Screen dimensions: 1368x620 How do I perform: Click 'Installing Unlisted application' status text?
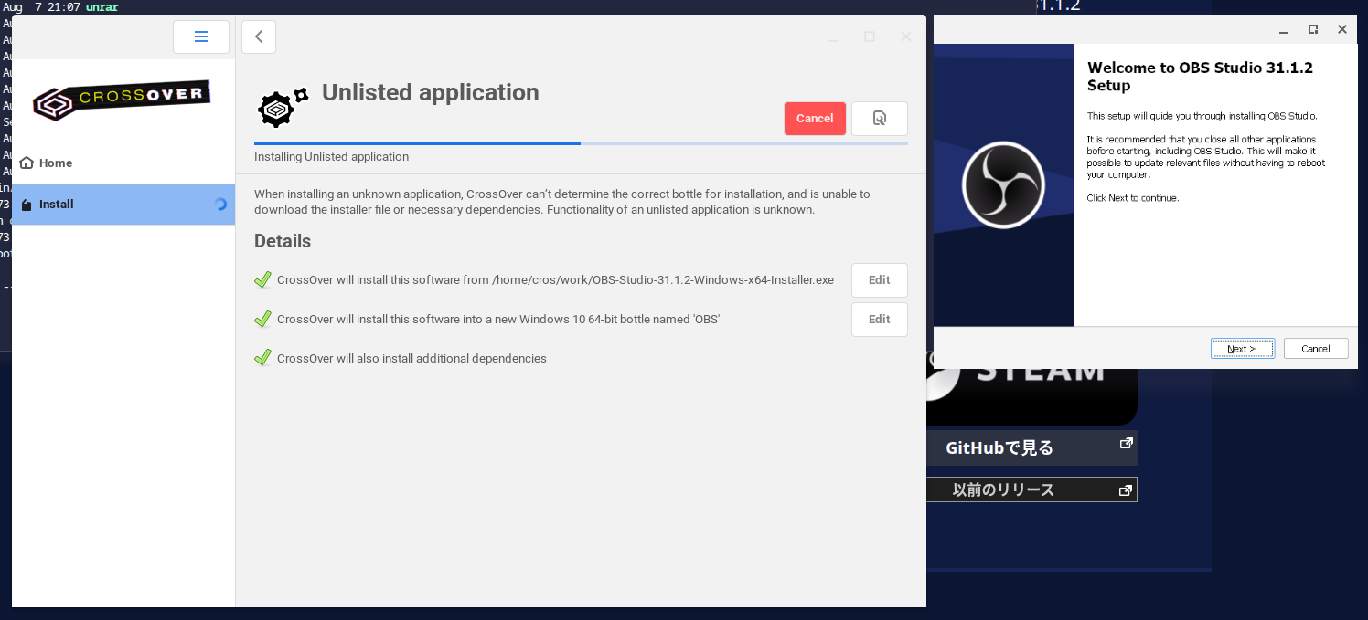[x=331, y=157]
